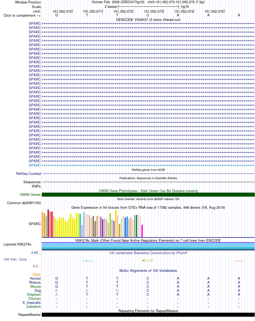This screenshot has height=321, width=255.
Task: Click the '100 Vert. Cons' track label
Action: click(15, 259)
